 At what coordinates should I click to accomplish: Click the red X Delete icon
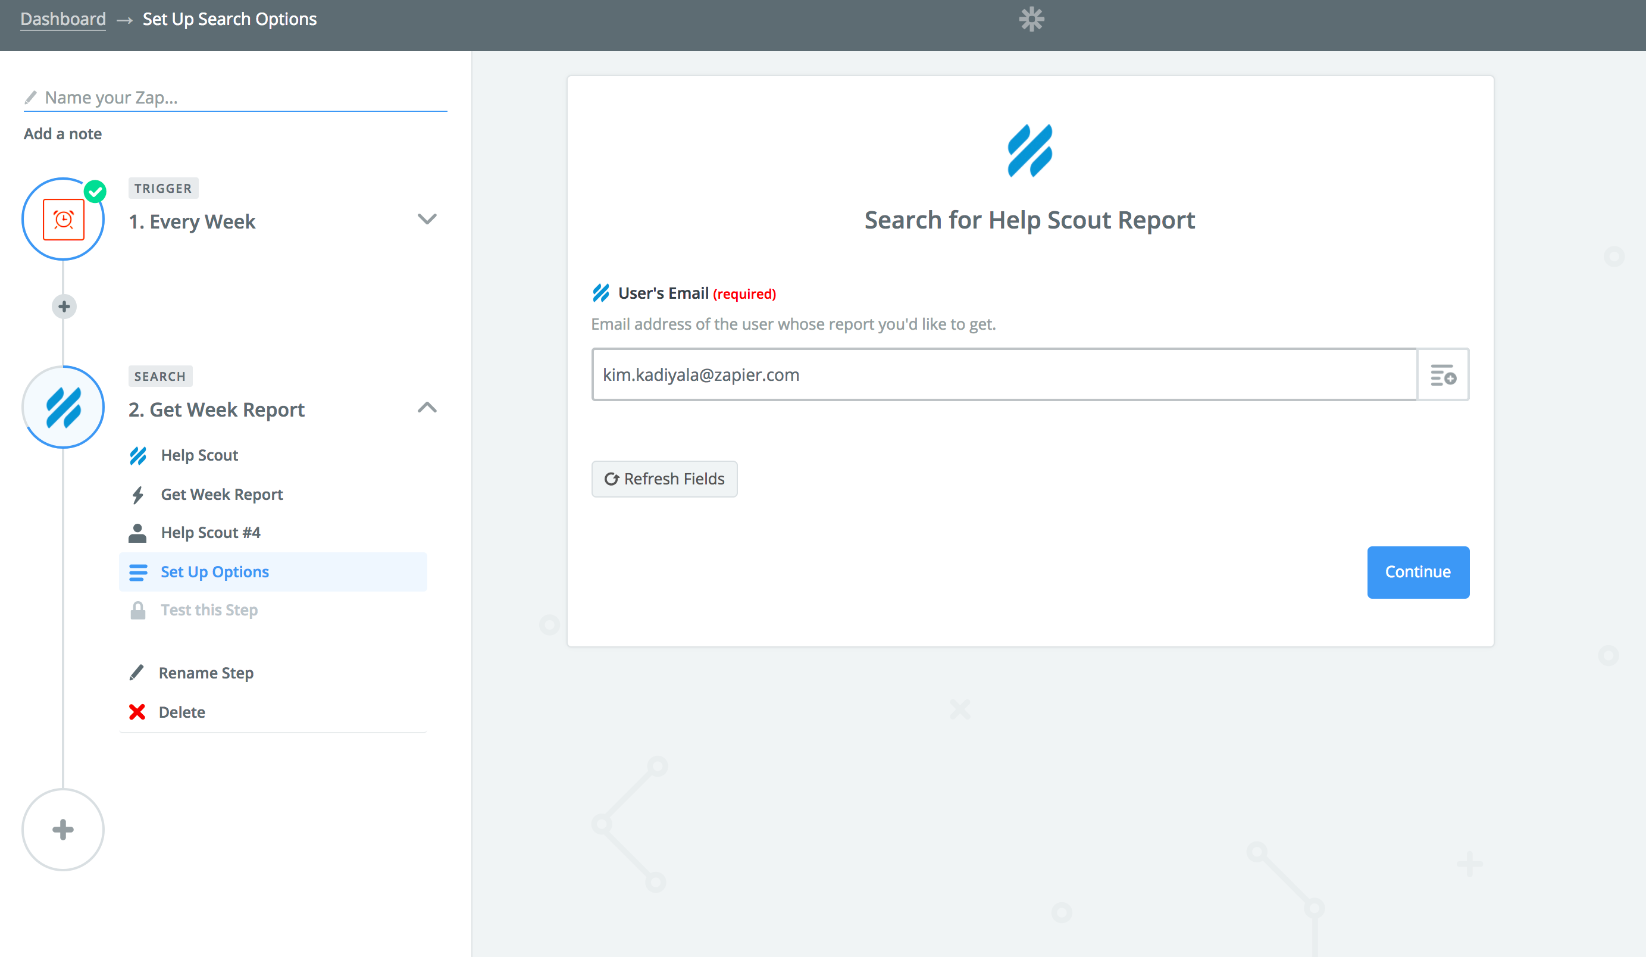(137, 712)
